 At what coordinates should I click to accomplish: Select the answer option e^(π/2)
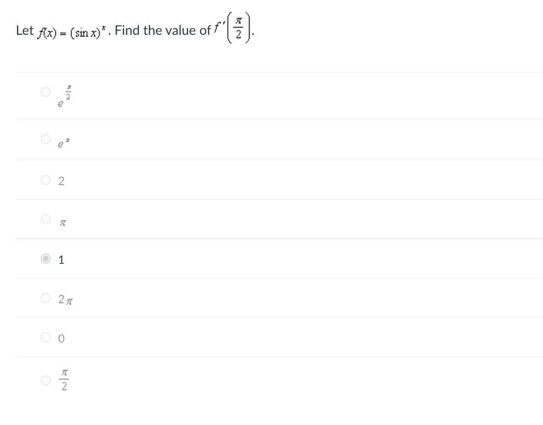click(46, 92)
